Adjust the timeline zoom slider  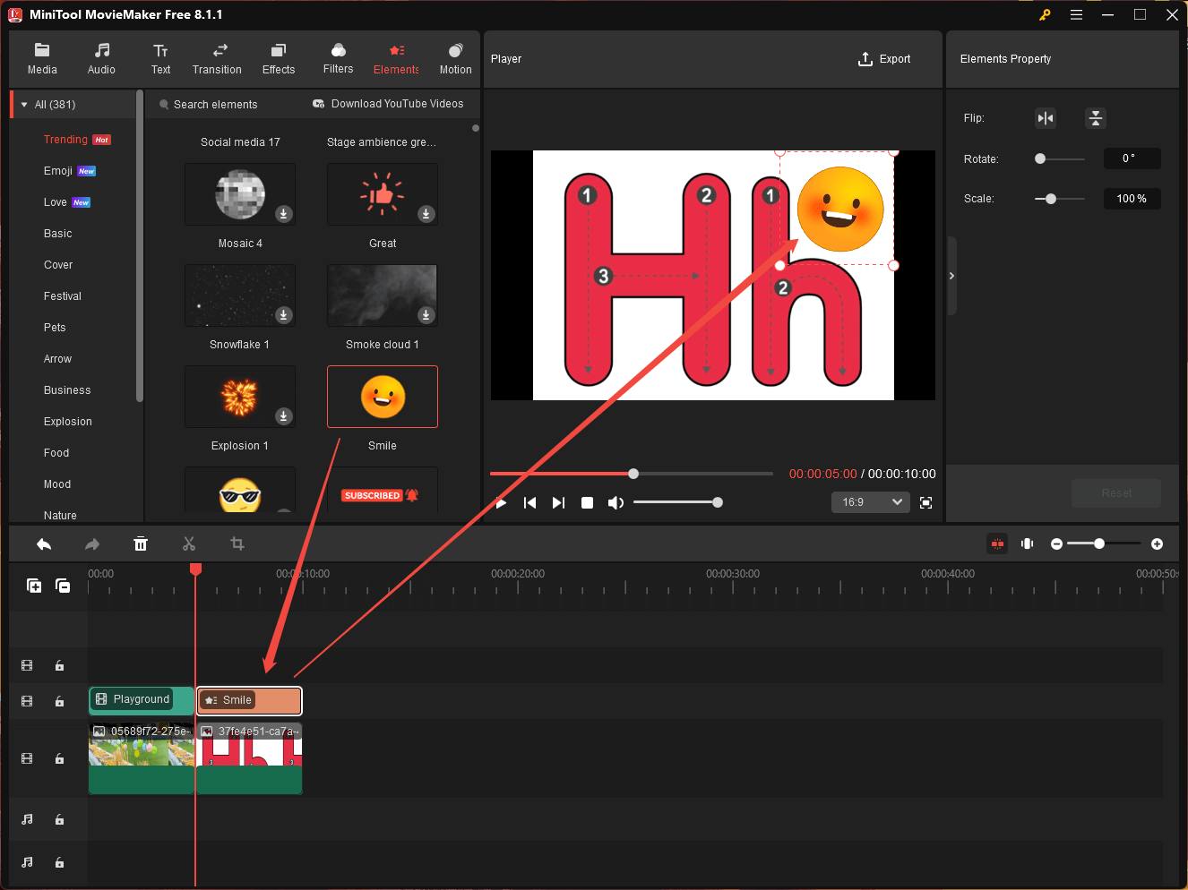pyautogui.click(x=1098, y=543)
